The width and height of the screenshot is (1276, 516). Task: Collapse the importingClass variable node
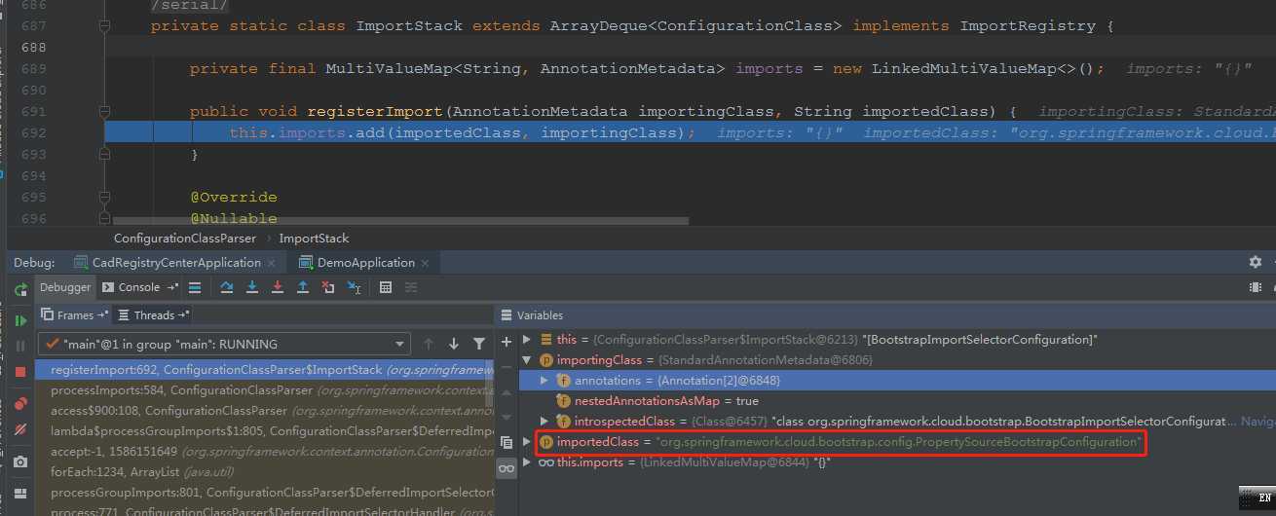(x=527, y=360)
